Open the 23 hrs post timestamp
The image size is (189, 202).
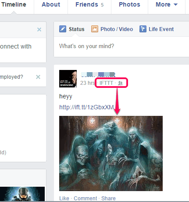pos(88,83)
